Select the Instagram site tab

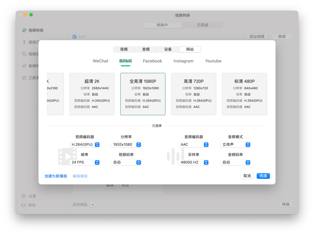(x=183, y=61)
